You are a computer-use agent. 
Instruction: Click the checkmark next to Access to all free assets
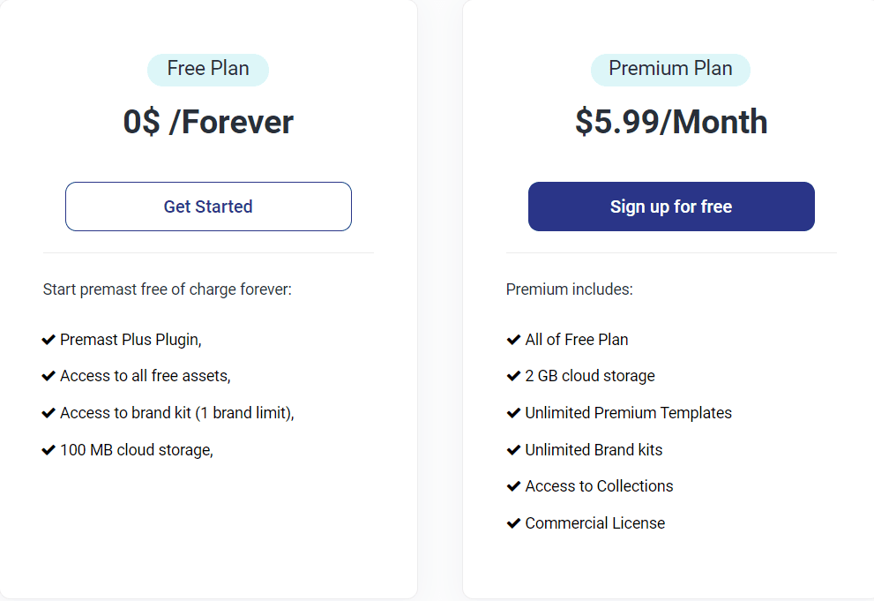click(x=49, y=375)
